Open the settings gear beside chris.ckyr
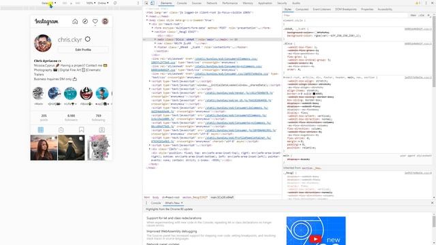 pyautogui.click(x=88, y=39)
